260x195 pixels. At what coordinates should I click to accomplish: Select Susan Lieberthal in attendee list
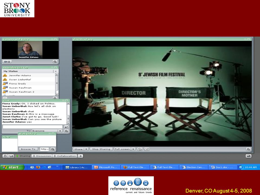click(28, 79)
